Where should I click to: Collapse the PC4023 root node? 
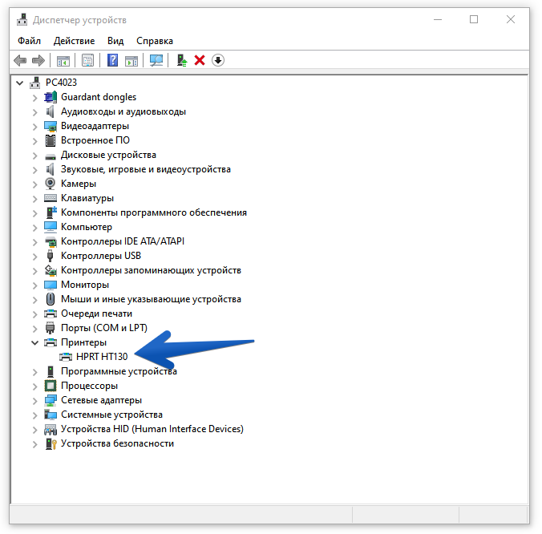(20, 83)
